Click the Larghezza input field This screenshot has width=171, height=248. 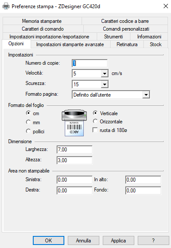tap(74, 150)
